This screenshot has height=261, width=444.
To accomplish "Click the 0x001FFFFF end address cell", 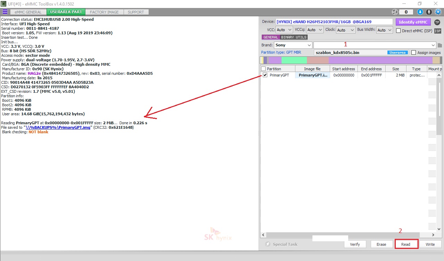I will point(371,75).
